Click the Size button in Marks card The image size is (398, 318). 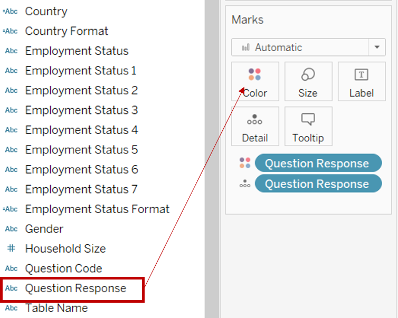click(x=308, y=81)
